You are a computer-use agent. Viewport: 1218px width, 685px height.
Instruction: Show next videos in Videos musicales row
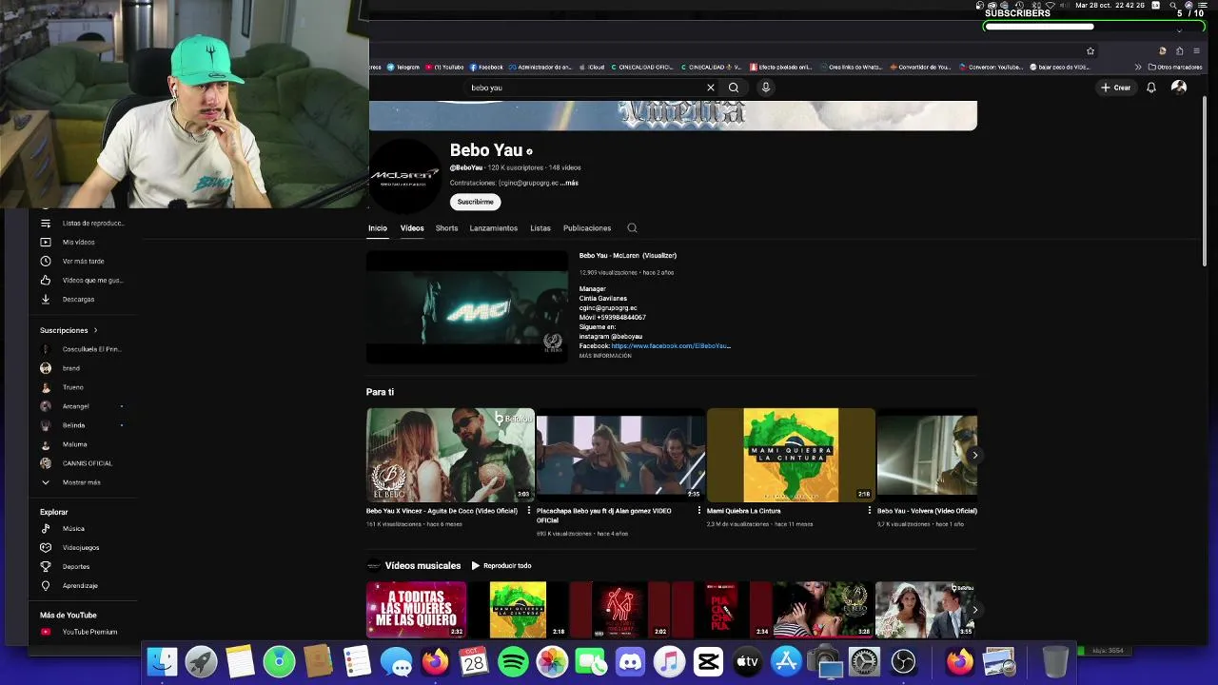point(974,610)
